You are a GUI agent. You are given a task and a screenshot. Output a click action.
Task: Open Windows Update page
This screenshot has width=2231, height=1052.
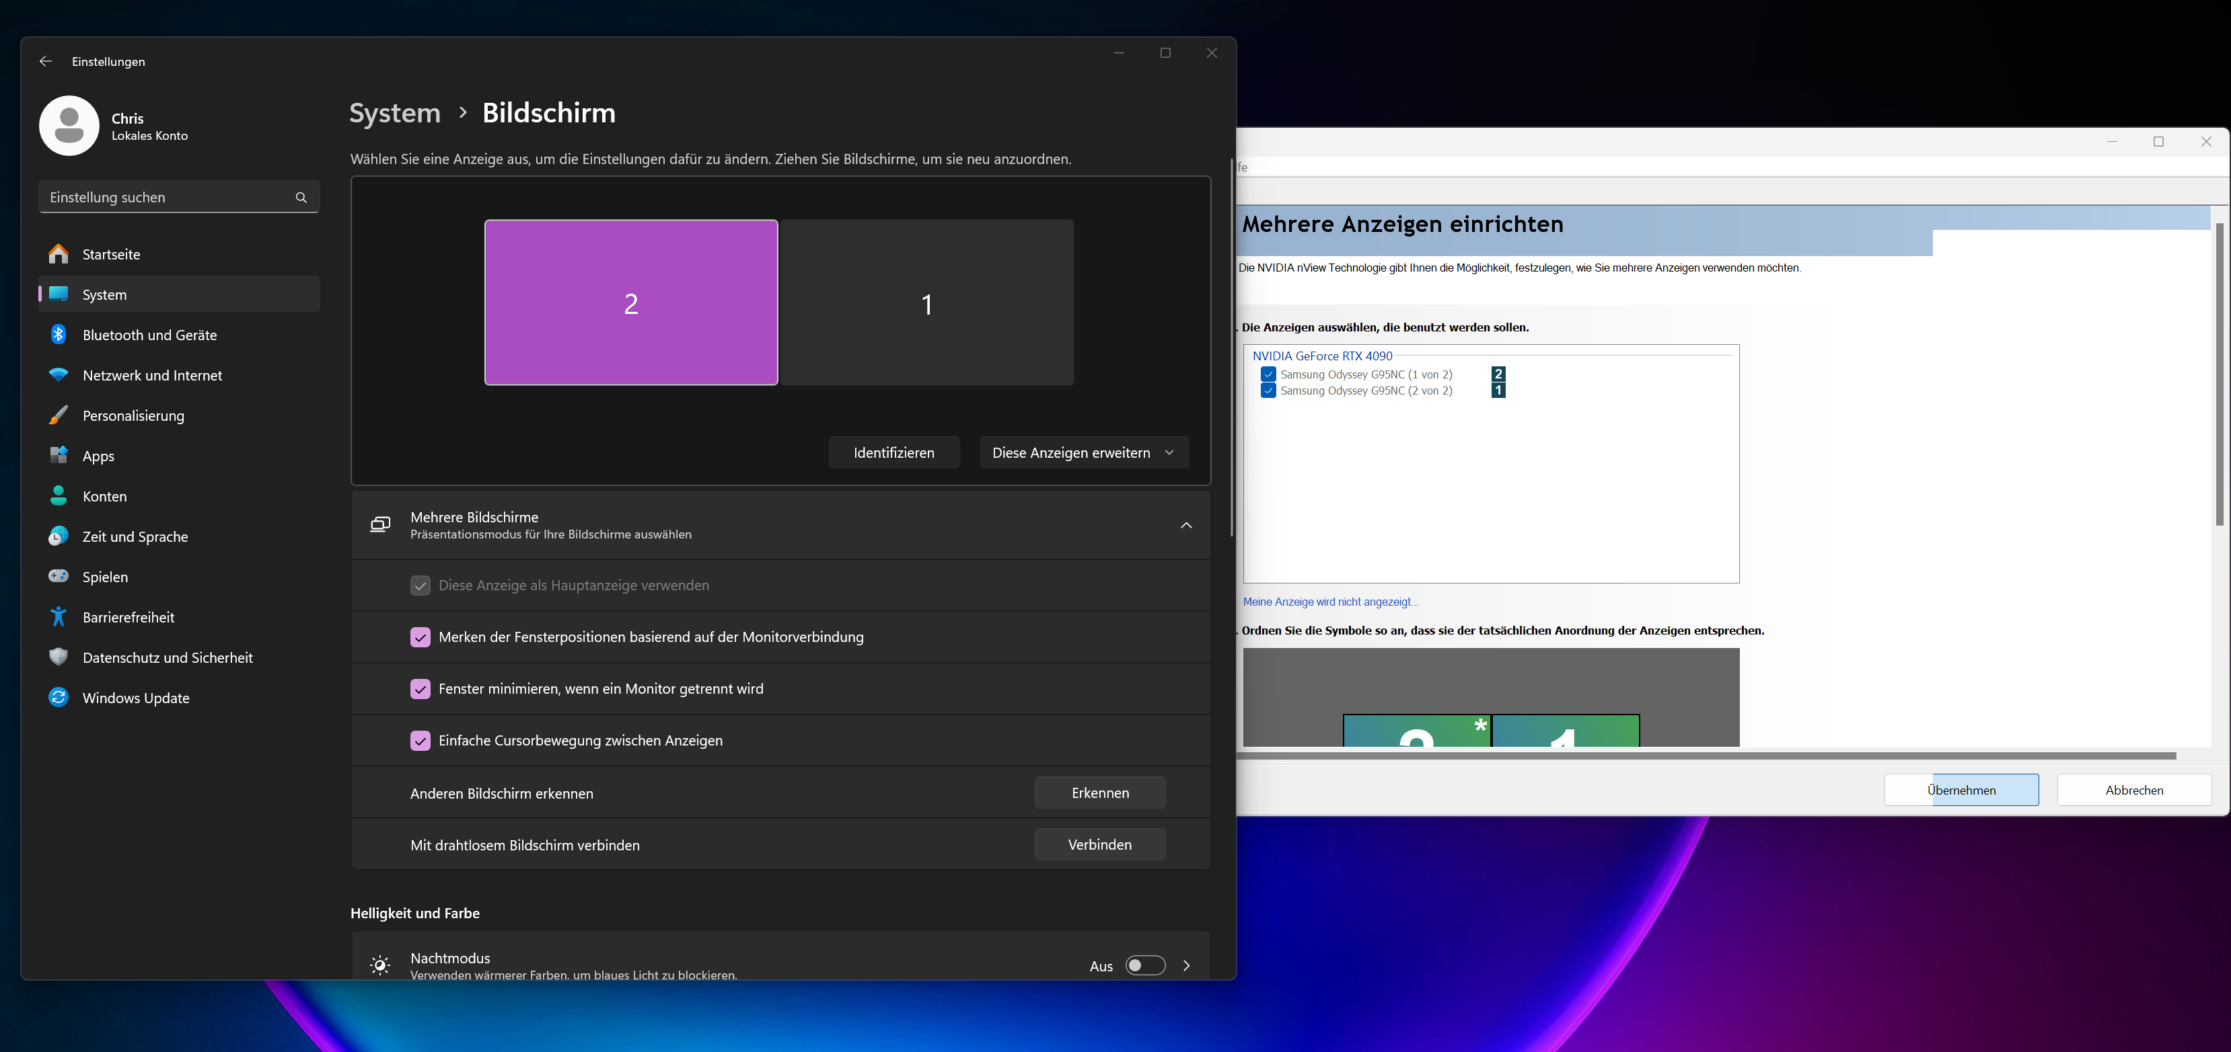pyautogui.click(x=135, y=698)
